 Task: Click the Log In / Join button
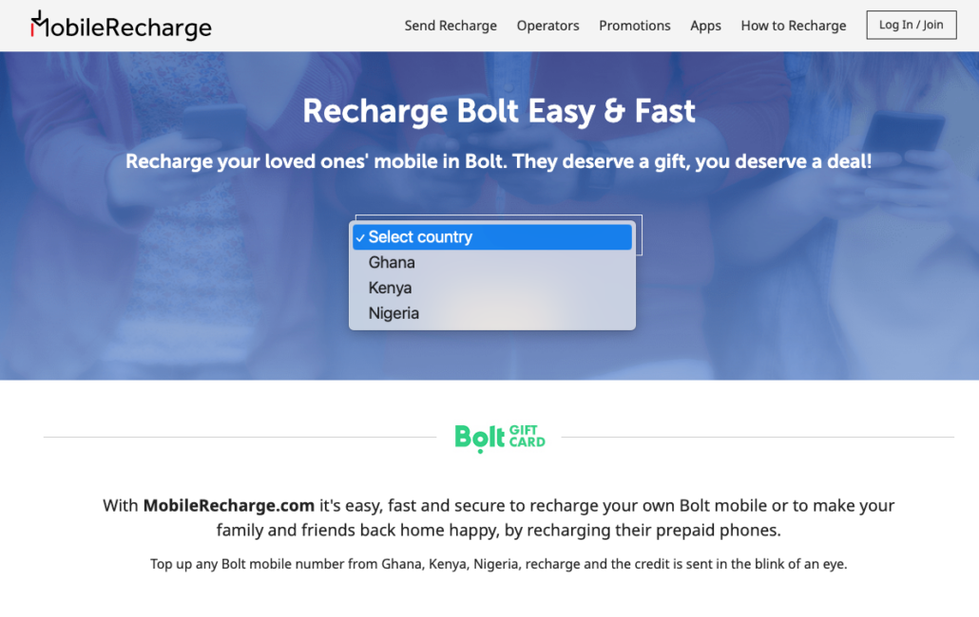point(911,25)
